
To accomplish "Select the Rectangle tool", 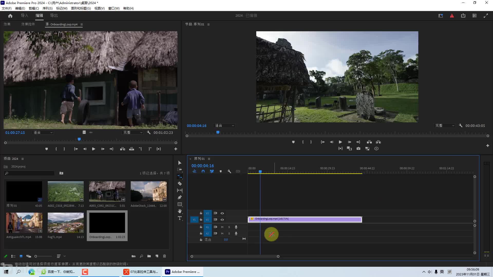I will [180, 204].
